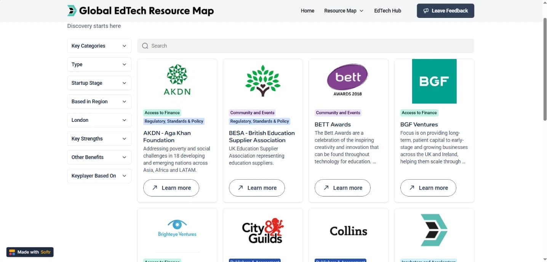Click Community and Events tag on BESA card
Screen dimensions: 547x262
[x=252, y=113]
